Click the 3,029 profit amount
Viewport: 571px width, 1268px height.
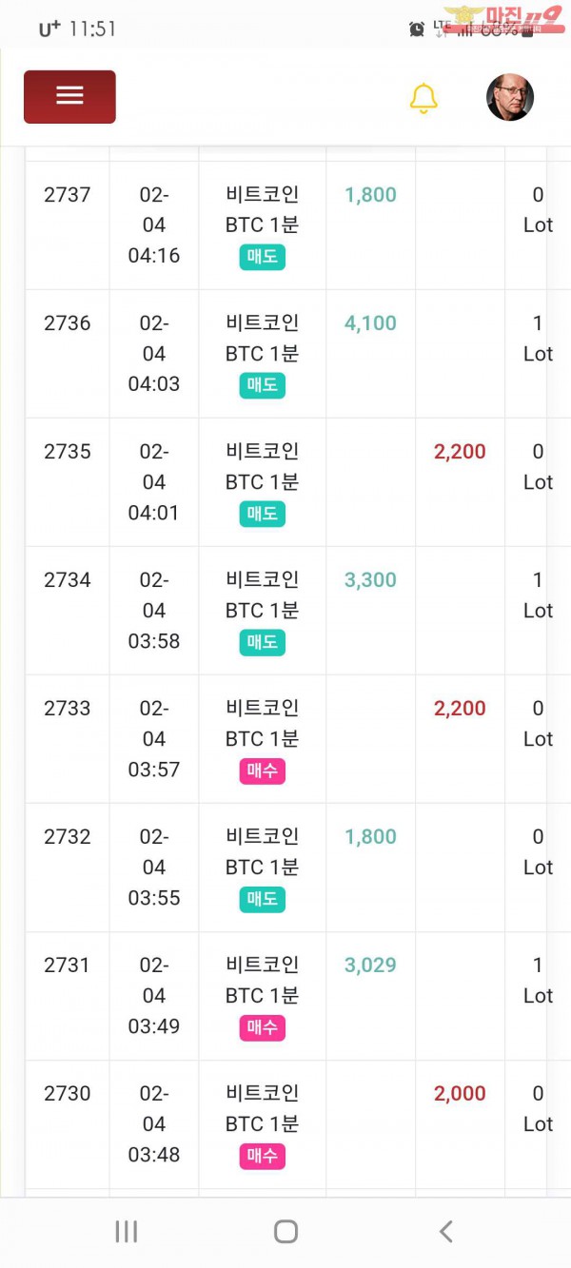point(370,966)
